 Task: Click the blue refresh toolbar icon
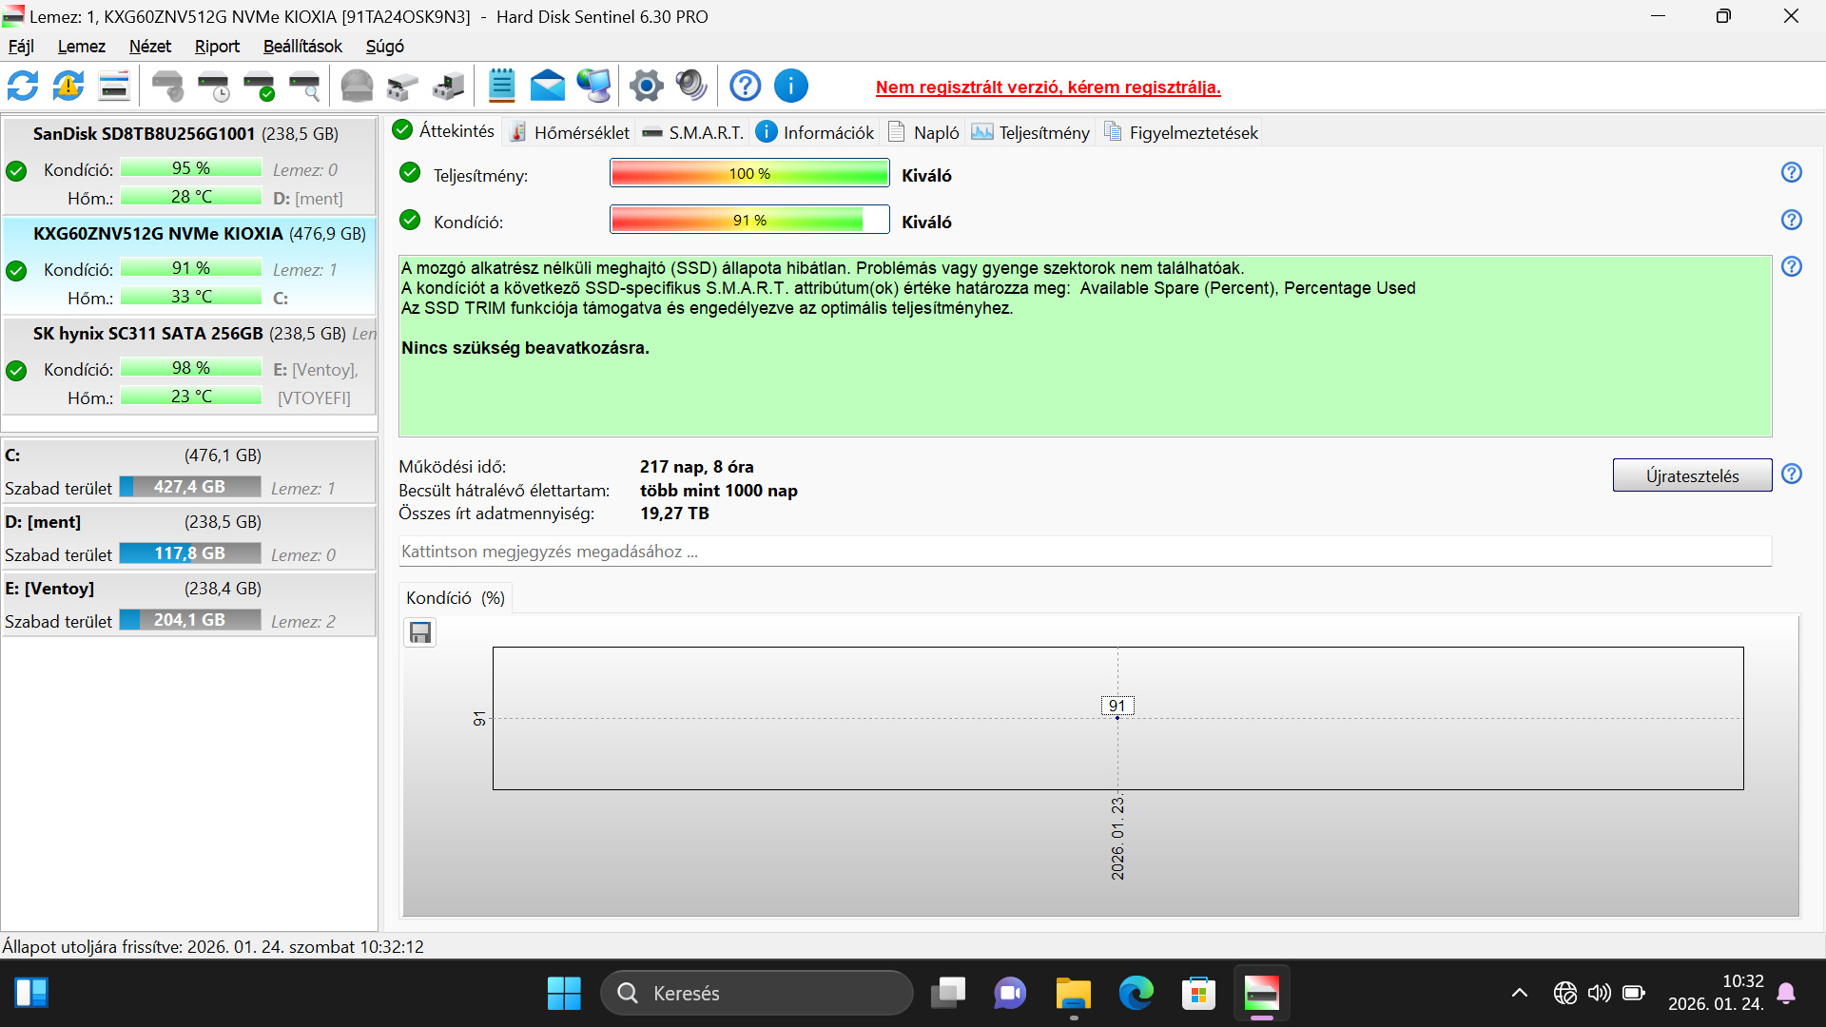(23, 87)
